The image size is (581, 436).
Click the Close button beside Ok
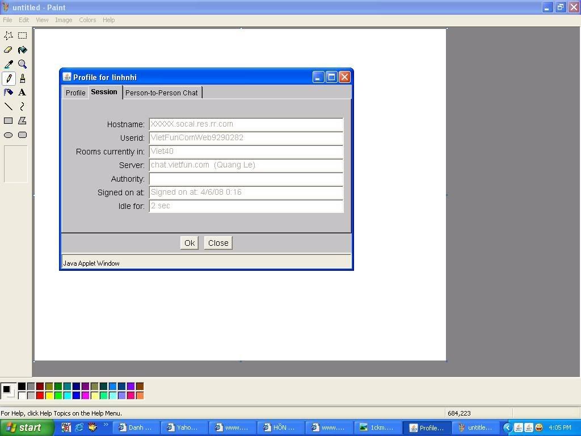tap(218, 243)
